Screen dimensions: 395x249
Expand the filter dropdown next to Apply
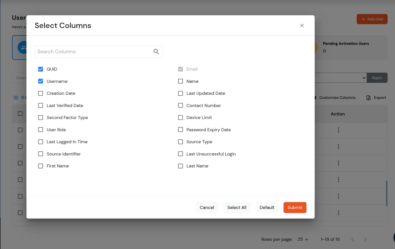(364, 78)
